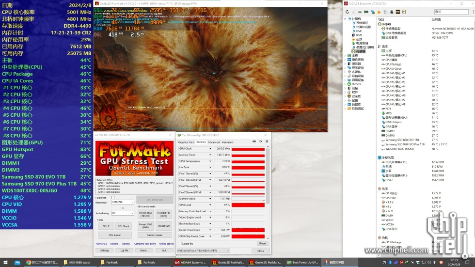Select the 超频 overclock item in AIDA64 tree

357,39
